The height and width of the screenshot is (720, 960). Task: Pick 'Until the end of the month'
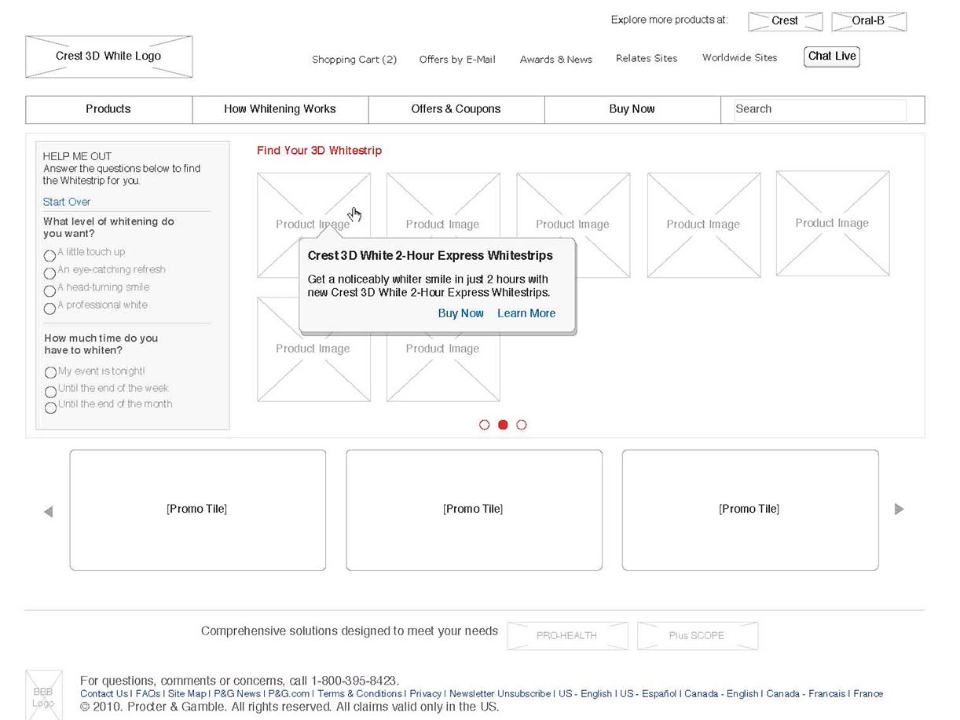point(50,408)
